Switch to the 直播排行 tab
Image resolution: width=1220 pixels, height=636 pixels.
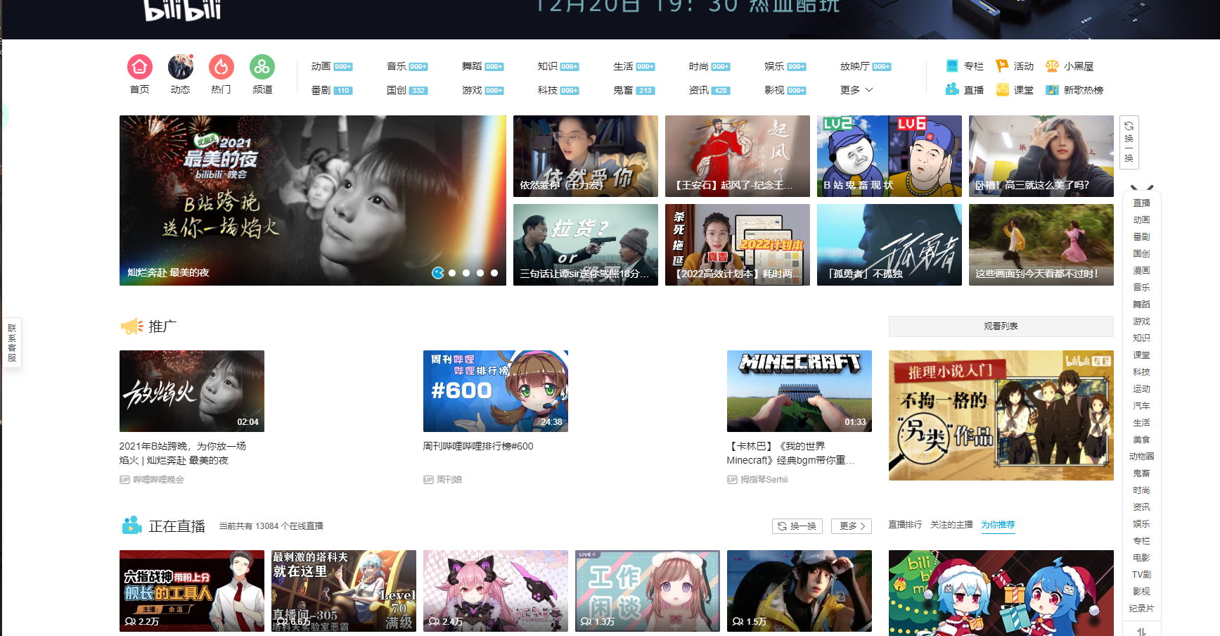904,525
